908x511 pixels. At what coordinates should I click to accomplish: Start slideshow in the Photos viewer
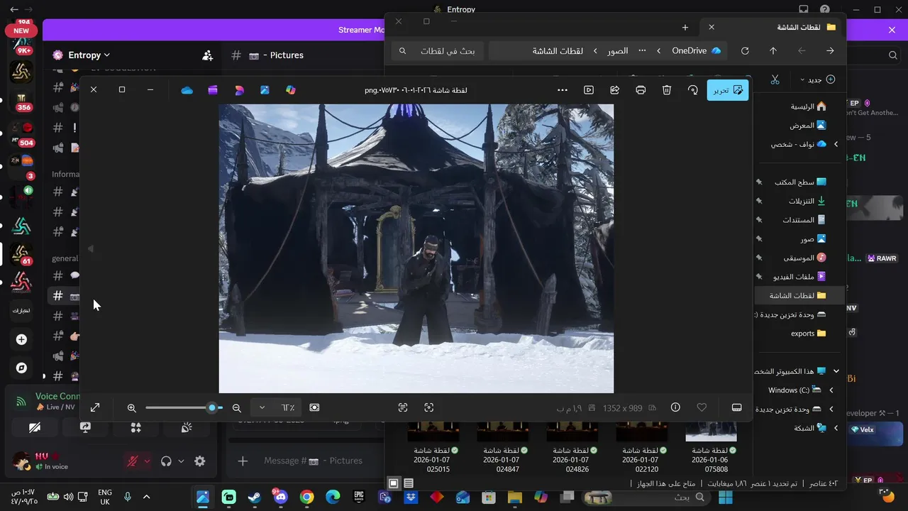click(589, 90)
